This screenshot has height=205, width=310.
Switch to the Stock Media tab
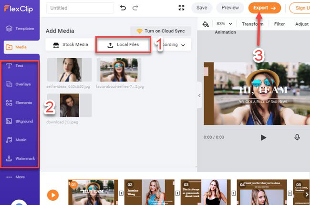70,45
